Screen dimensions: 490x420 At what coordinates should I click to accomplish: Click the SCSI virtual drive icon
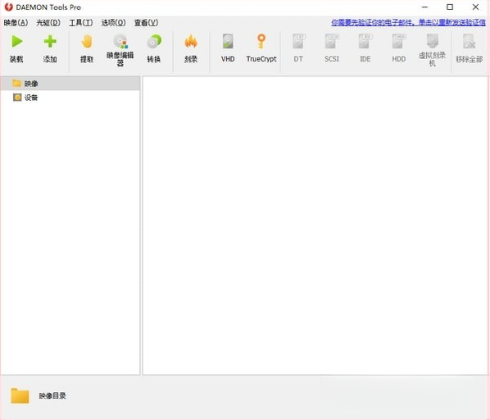(x=332, y=41)
